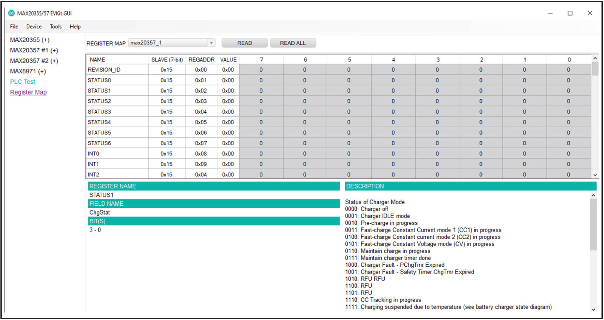Open the File menu

(14, 26)
